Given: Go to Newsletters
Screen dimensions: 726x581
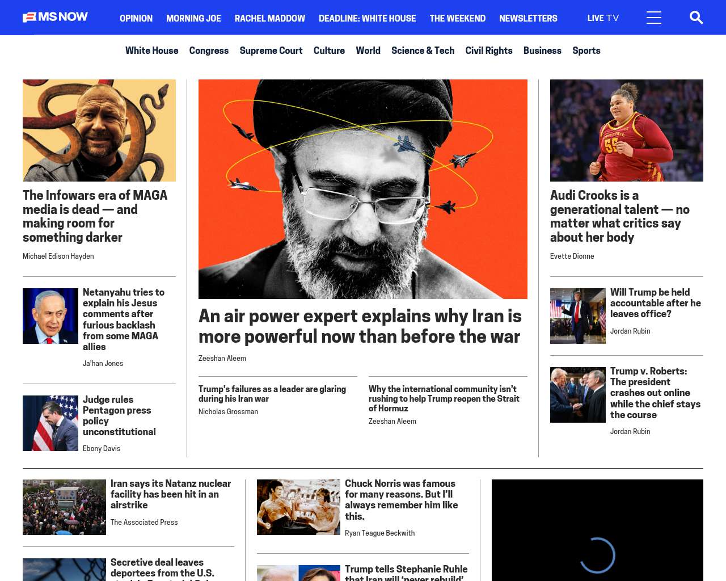Looking at the screenshot, I should point(528,18).
